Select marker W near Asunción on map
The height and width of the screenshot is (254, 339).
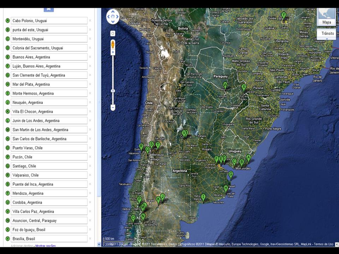[x=225, y=86]
